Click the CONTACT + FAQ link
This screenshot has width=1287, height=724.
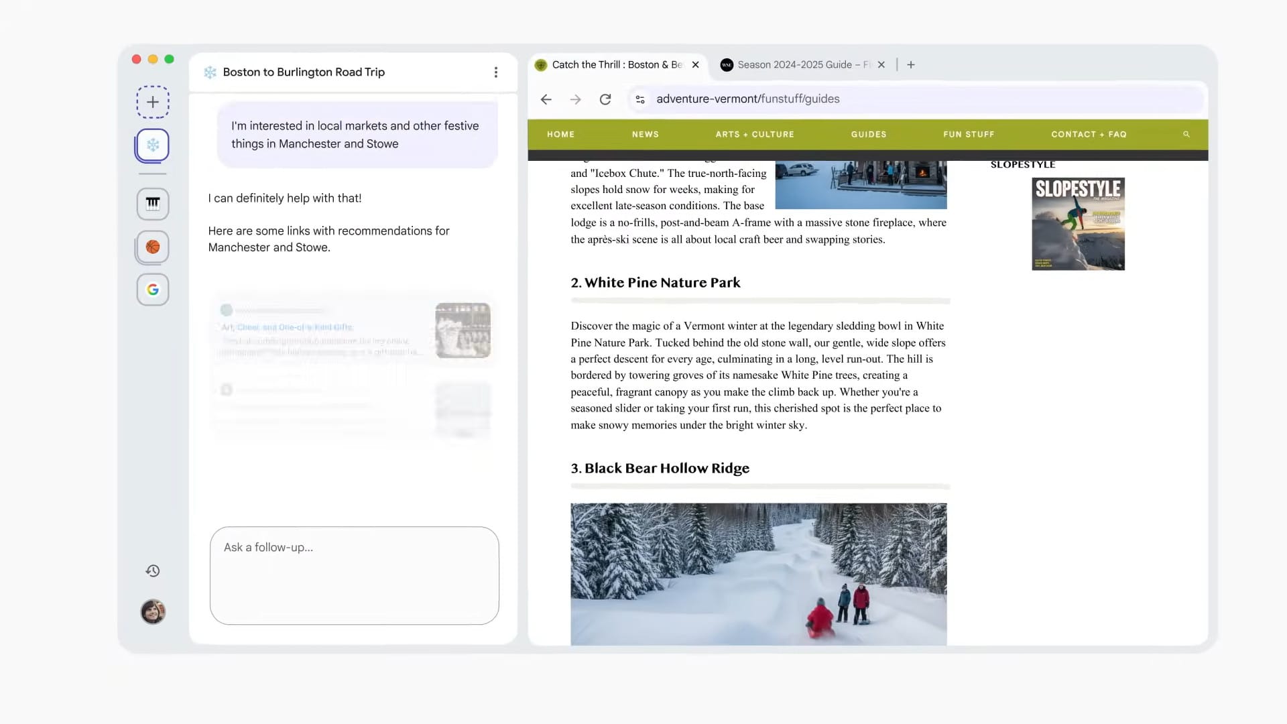pos(1089,134)
